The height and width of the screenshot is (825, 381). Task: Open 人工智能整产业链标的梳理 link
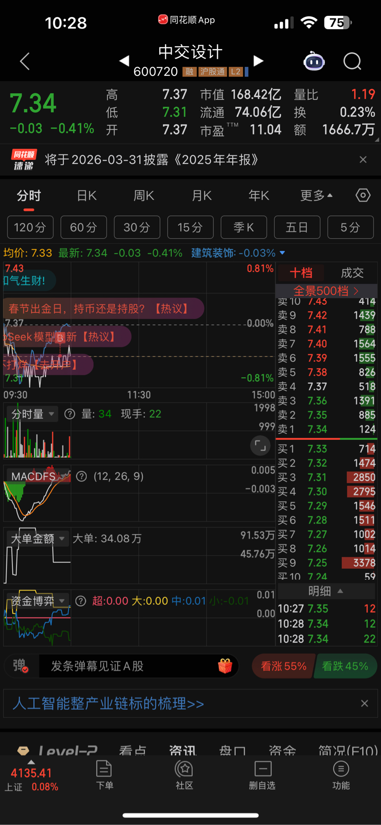coord(108,703)
